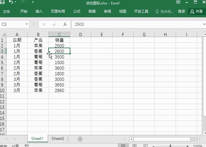Click the 100% zoom level text
The height and width of the screenshot is (147, 206).
pyautogui.click(x=198, y=146)
